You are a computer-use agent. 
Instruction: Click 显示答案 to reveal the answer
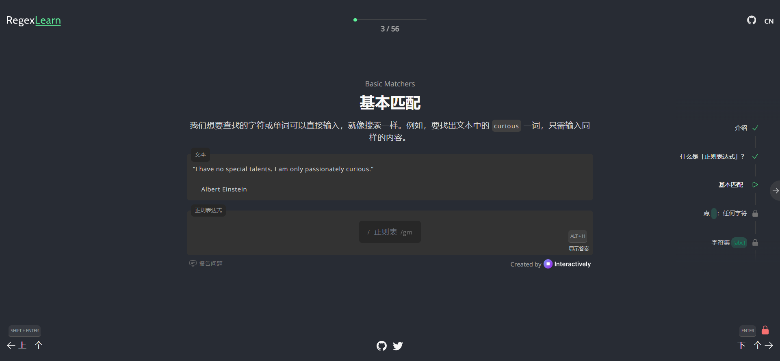click(x=578, y=249)
